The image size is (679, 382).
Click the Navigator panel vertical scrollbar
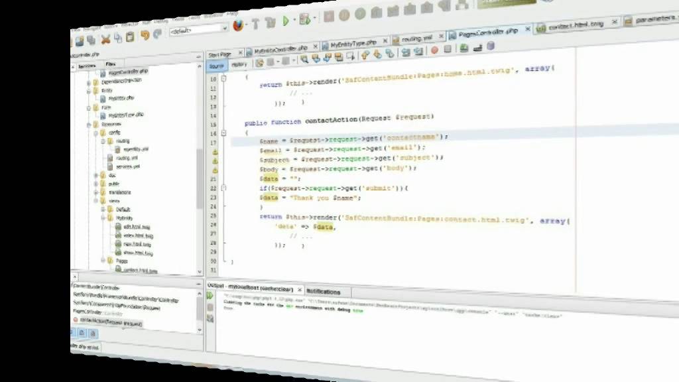(200, 310)
